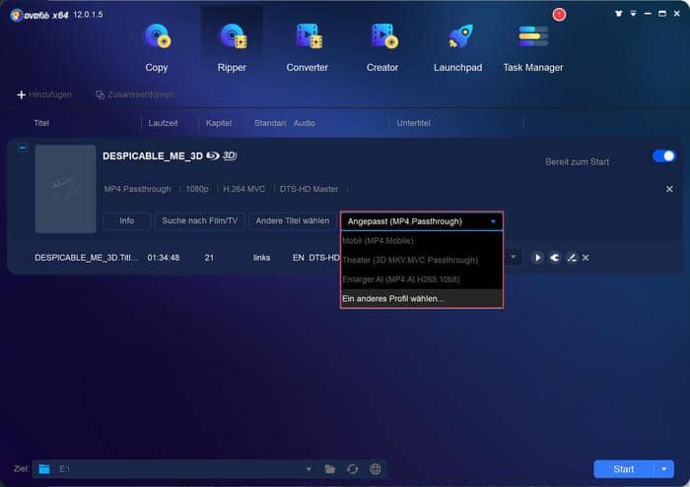690x487 pixels.
Task: Click the Untertitel column header
Action: pos(413,123)
